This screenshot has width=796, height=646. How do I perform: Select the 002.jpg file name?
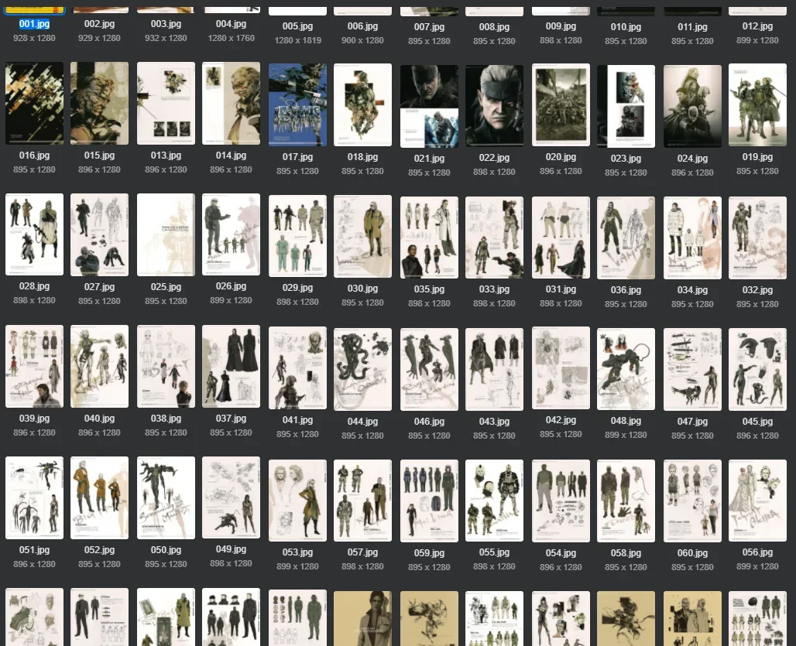[x=99, y=24]
